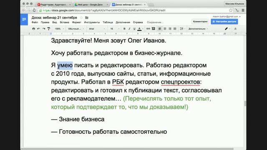The height and width of the screenshot is (150, 267).
Task: Open the zoom level 150% dropdown
Action: [59, 29]
